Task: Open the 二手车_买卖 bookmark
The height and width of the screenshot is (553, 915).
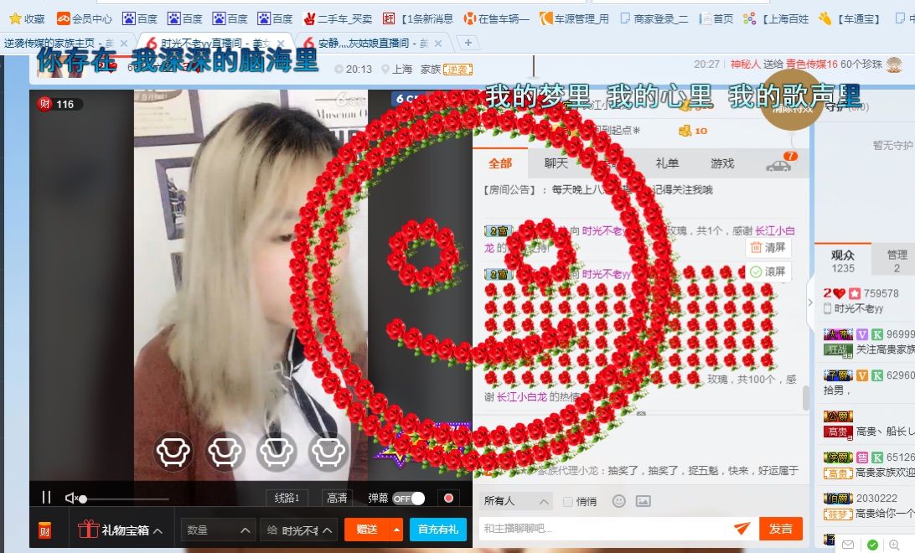Action: click(338, 18)
